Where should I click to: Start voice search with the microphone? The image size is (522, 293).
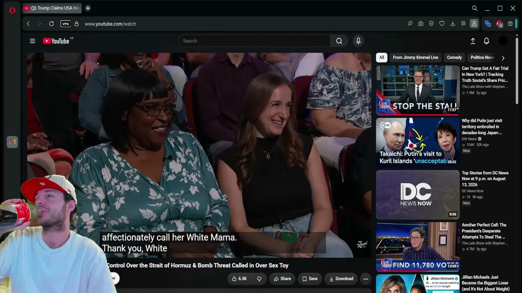click(358, 41)
